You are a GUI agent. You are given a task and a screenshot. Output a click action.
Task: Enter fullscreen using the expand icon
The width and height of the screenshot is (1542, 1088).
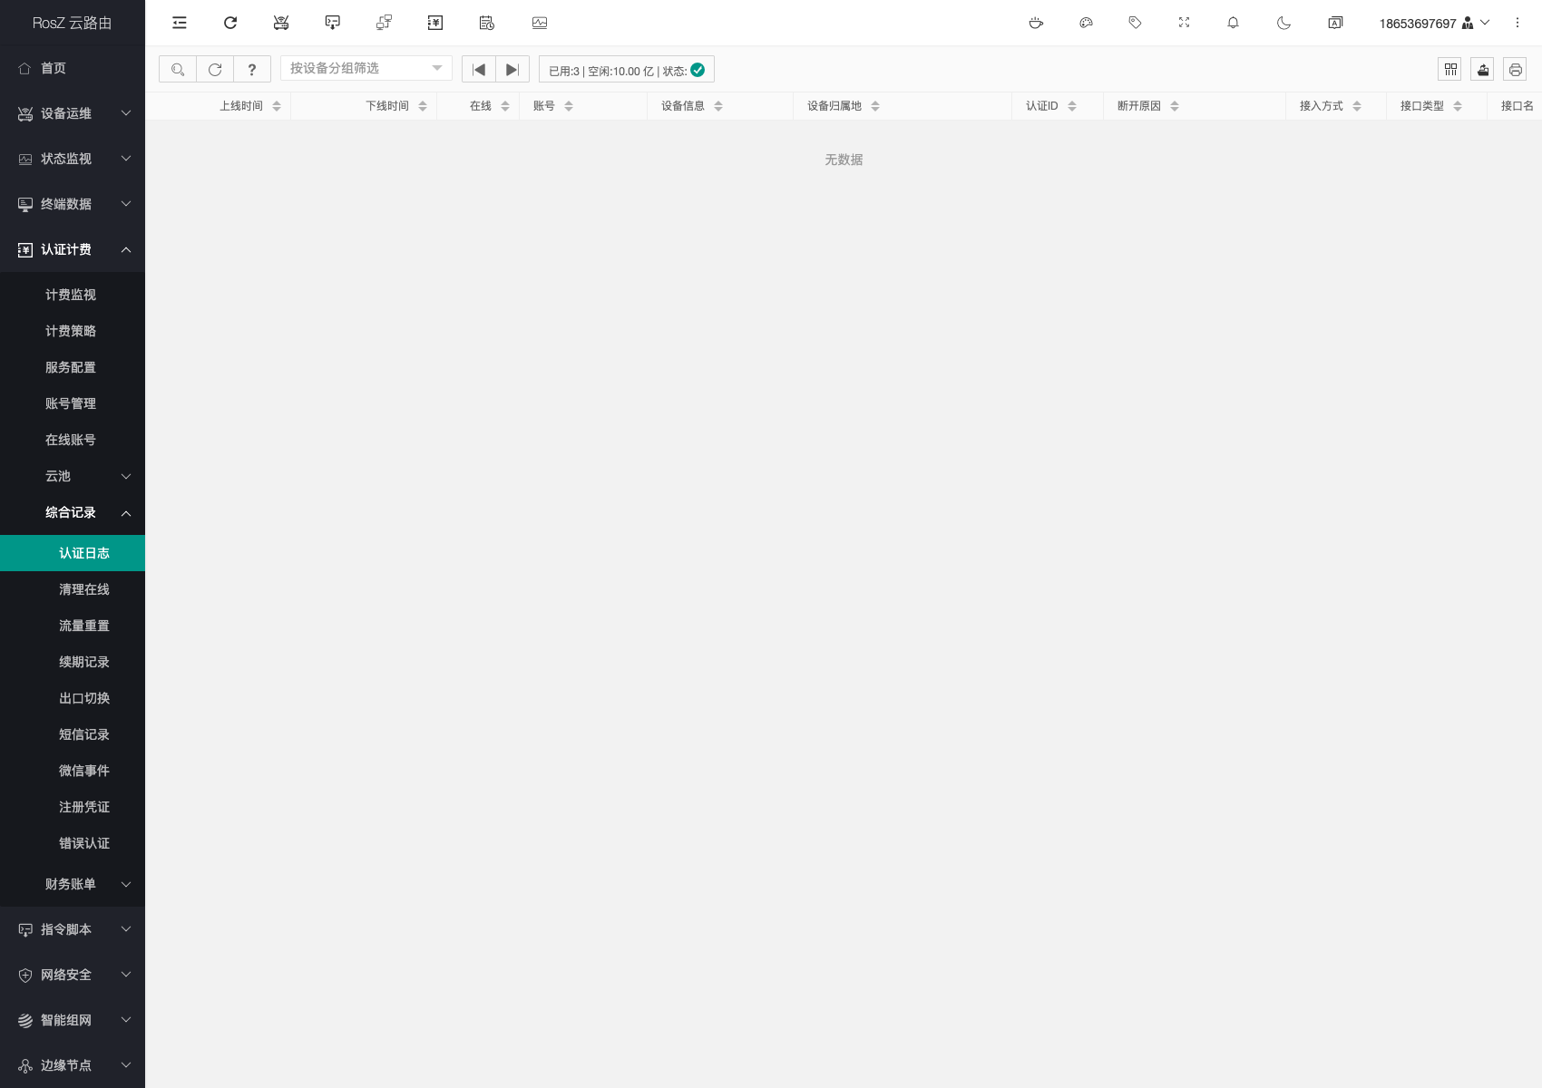click(x=1184, y=23)
